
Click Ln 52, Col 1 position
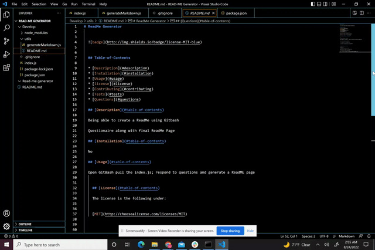[289, 236]
